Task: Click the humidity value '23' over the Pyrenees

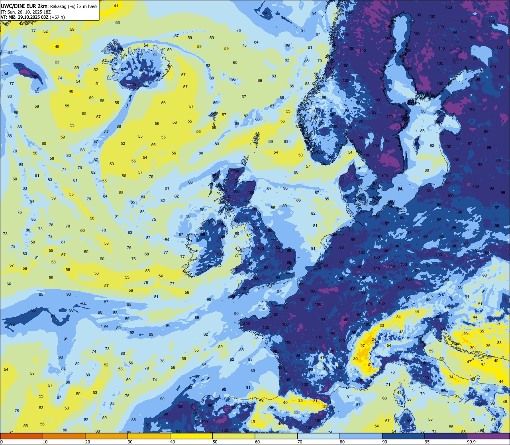Action: (x=325, y=407)
